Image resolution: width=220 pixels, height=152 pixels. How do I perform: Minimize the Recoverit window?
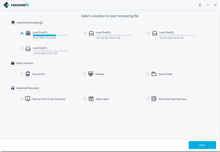coord(208,5)
